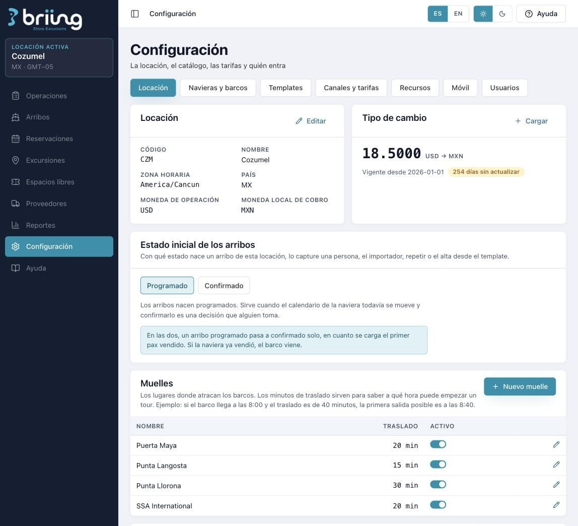Image resolution: width=578 pixels, height=526 pixels.
Task: Click Puerta Maya dock name
Action: click(x=156, y=445)
